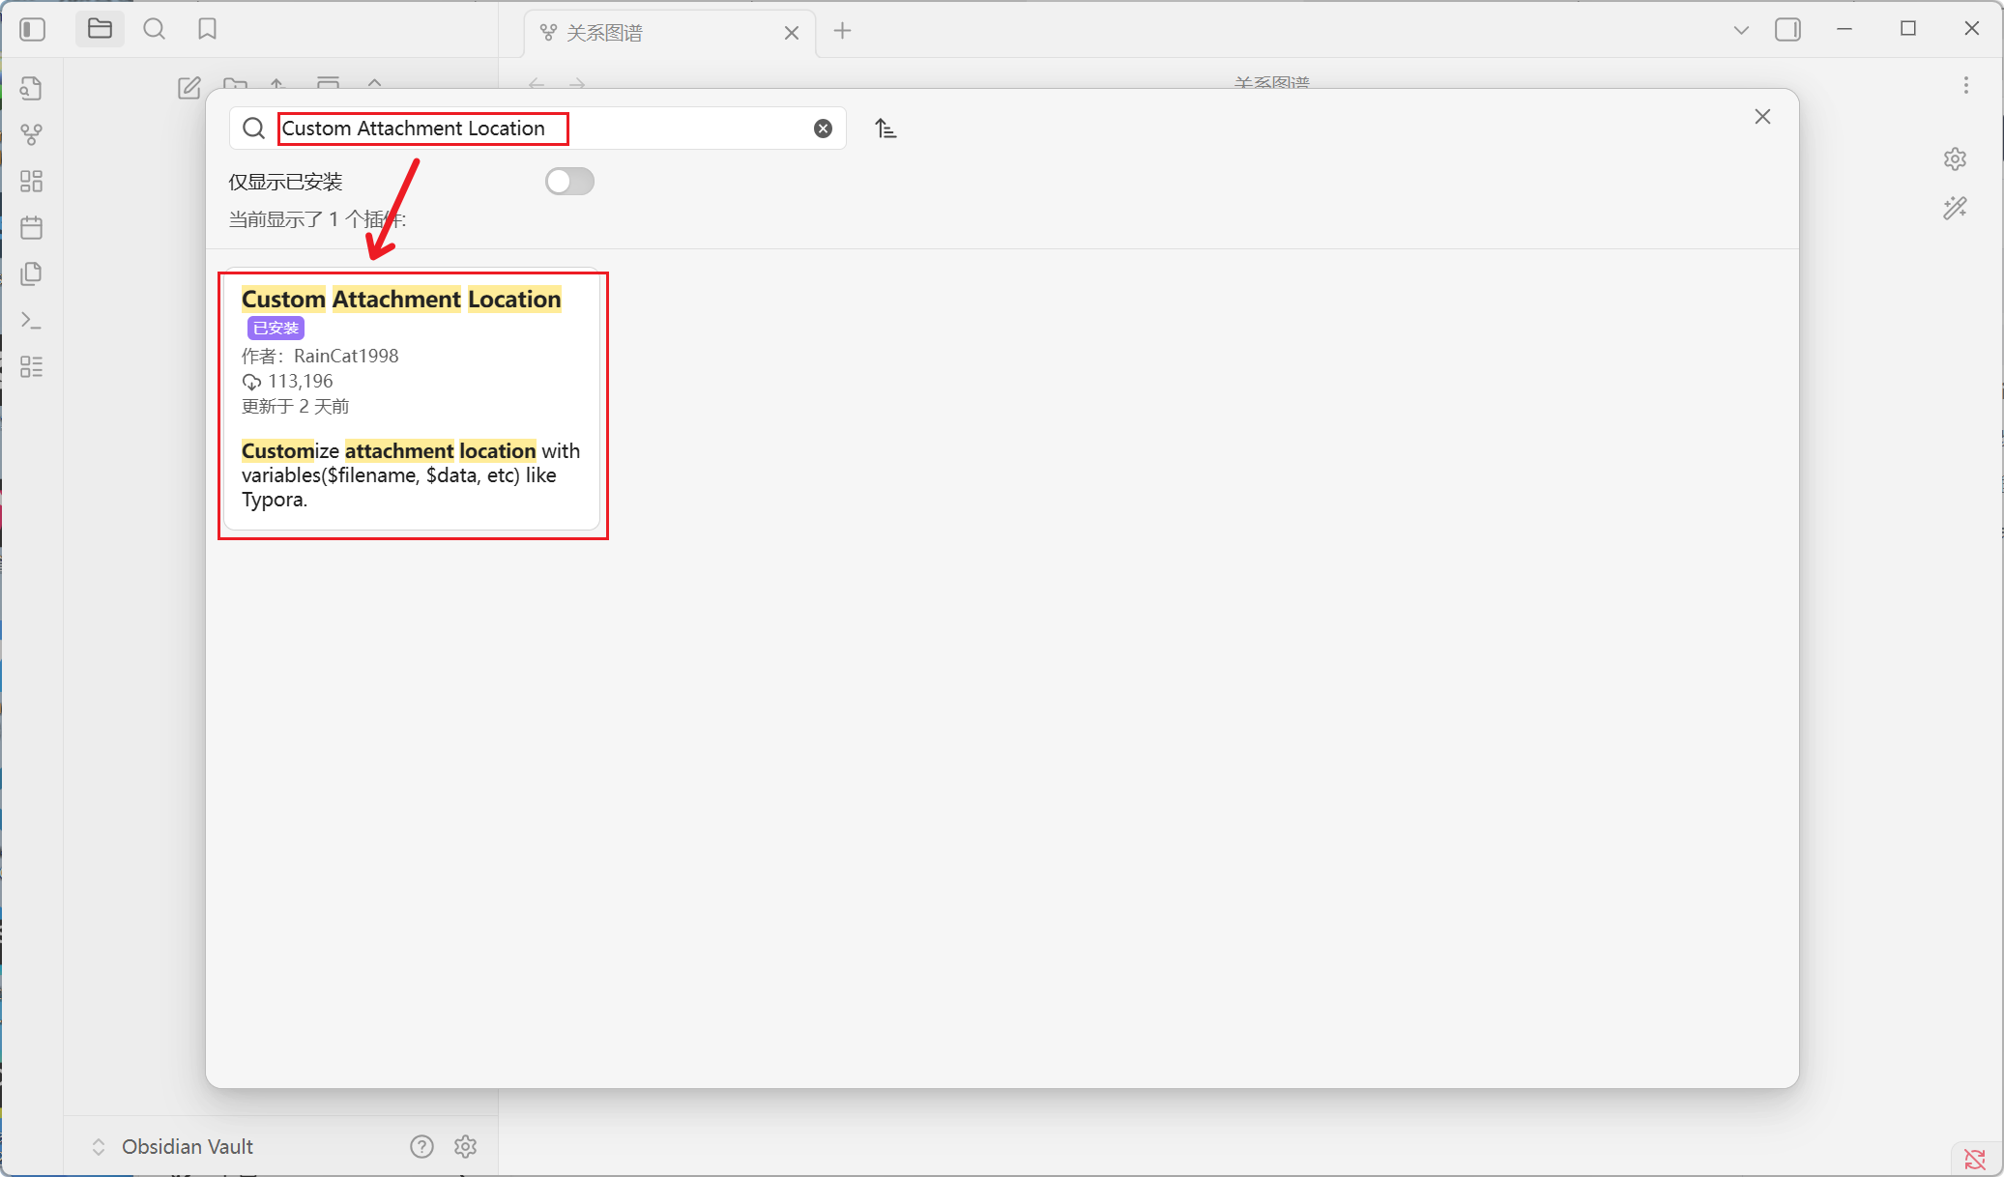Open the search icon in sidebar header

click(x=154, y=29)
